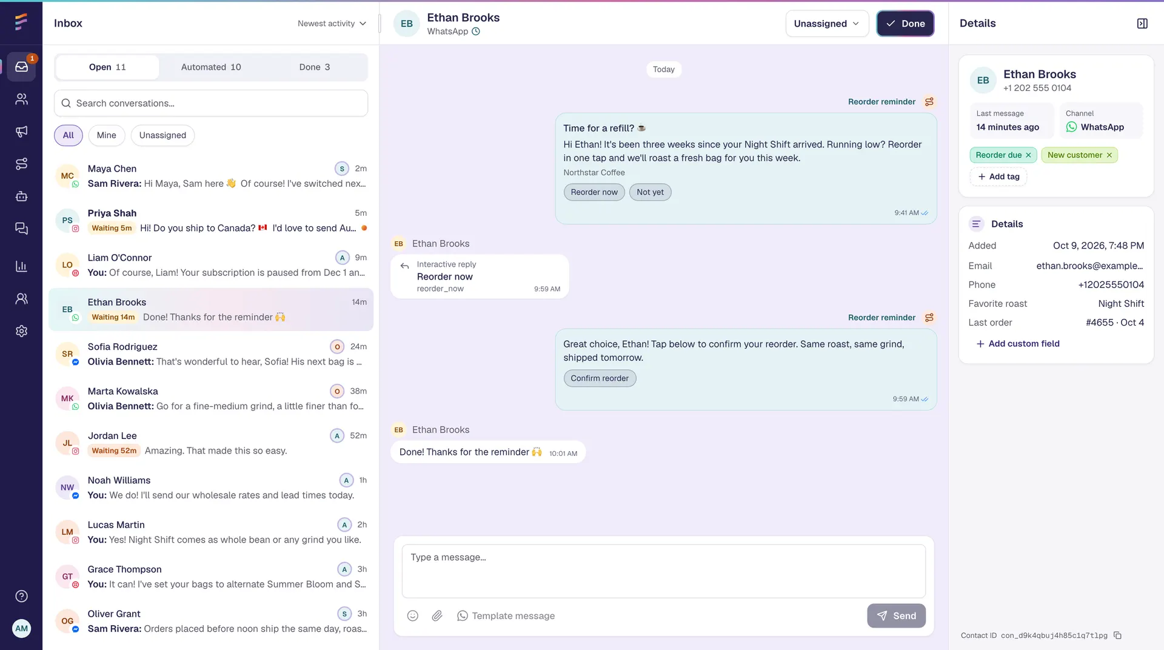Open Sofia Rodriguez conversation
Screen dimensions: 1164x650
211,354
